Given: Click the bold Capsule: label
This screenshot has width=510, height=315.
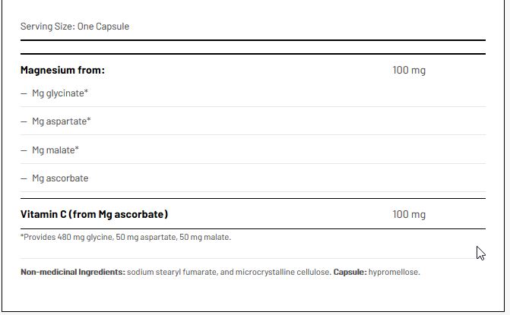Looking at the screenshot, I should pos(350,272).
